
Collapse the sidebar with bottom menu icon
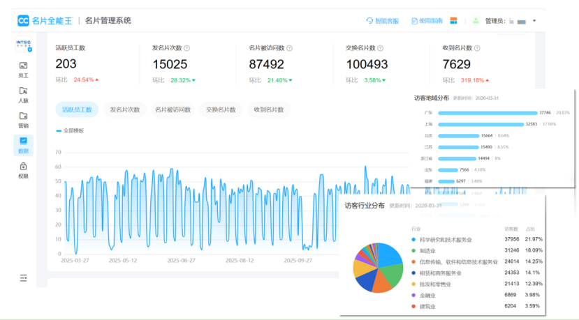point(23,277)
